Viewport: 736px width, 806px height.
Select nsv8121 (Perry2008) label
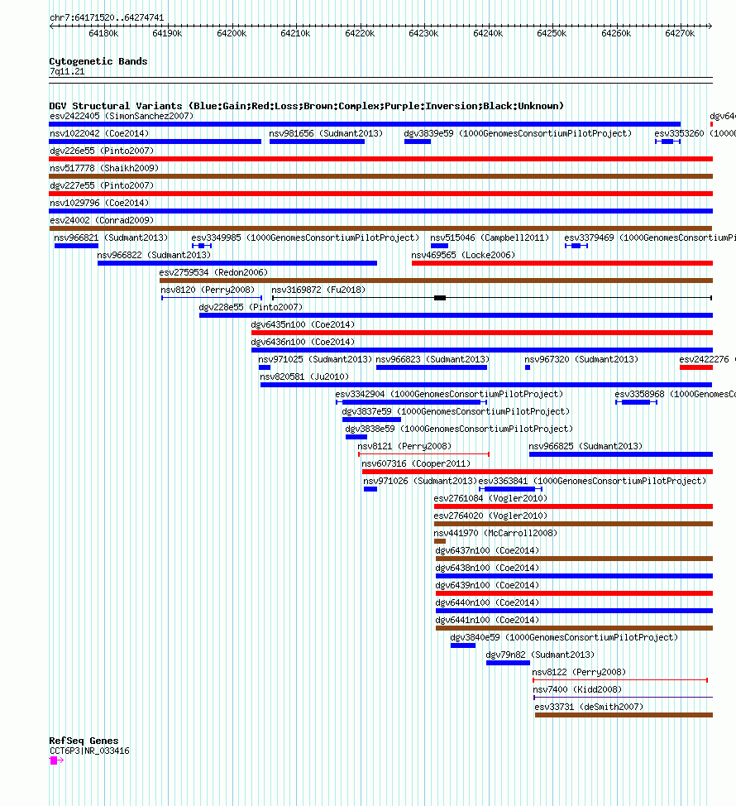coord(404,447)
